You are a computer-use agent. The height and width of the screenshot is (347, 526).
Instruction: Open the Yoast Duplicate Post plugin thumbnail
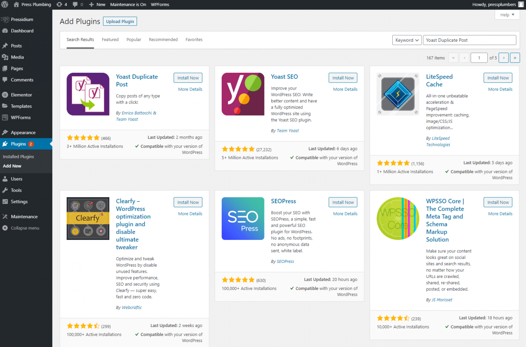click(x=88, y=94)
